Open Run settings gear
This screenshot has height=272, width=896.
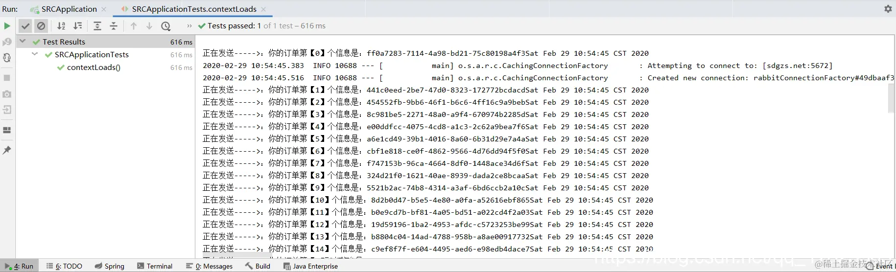coord(888,9)
